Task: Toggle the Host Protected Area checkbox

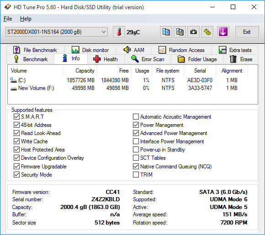Action: click(16, 149)
